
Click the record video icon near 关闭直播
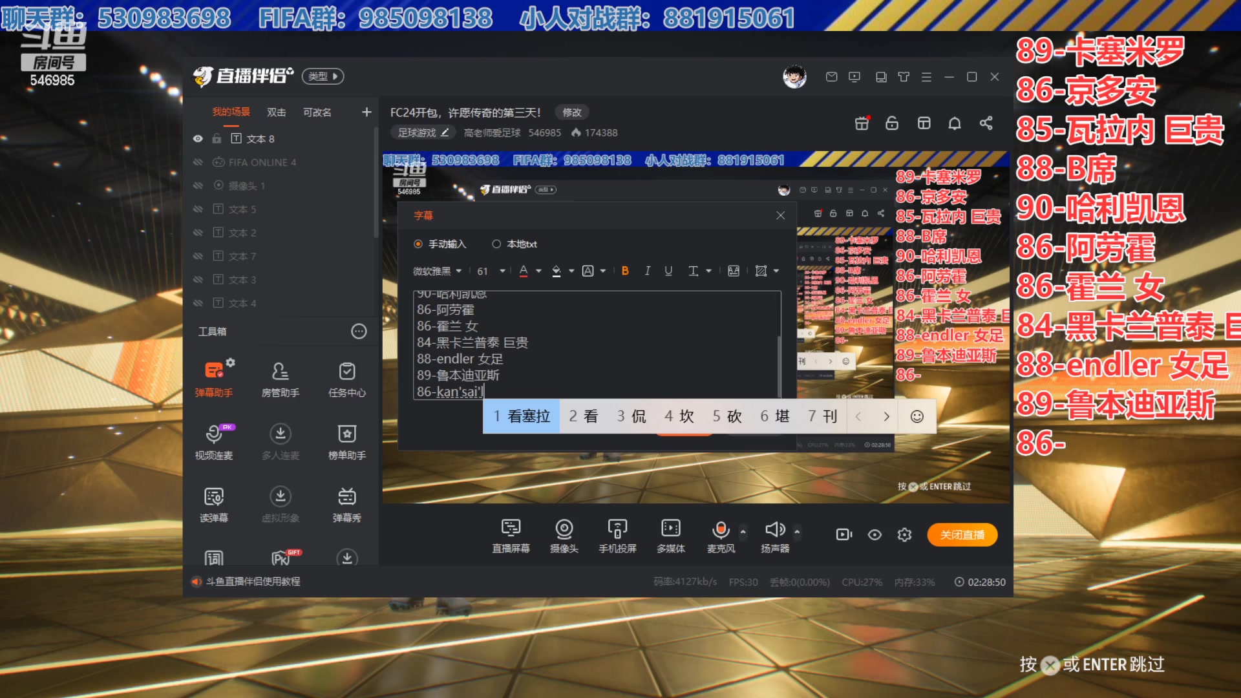[x=844, y=534]
